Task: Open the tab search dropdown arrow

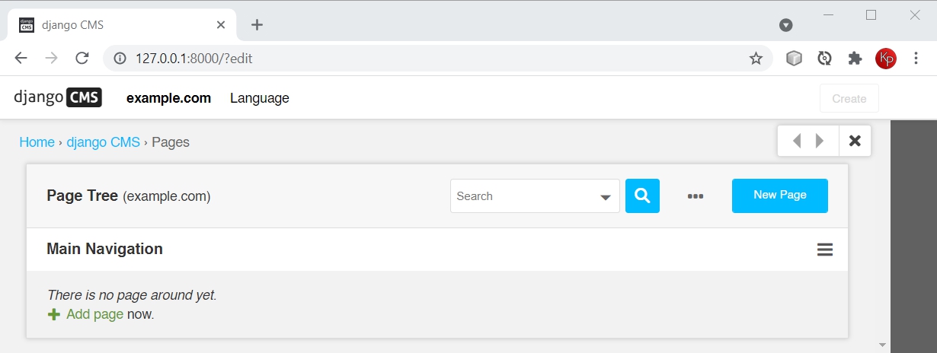Action: (x=786, y=25)
